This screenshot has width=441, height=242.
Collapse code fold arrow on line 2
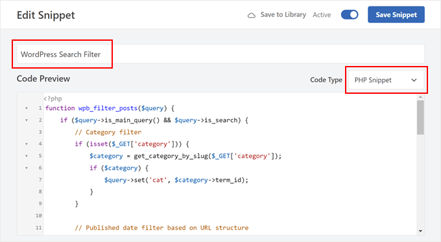(27, 120)
